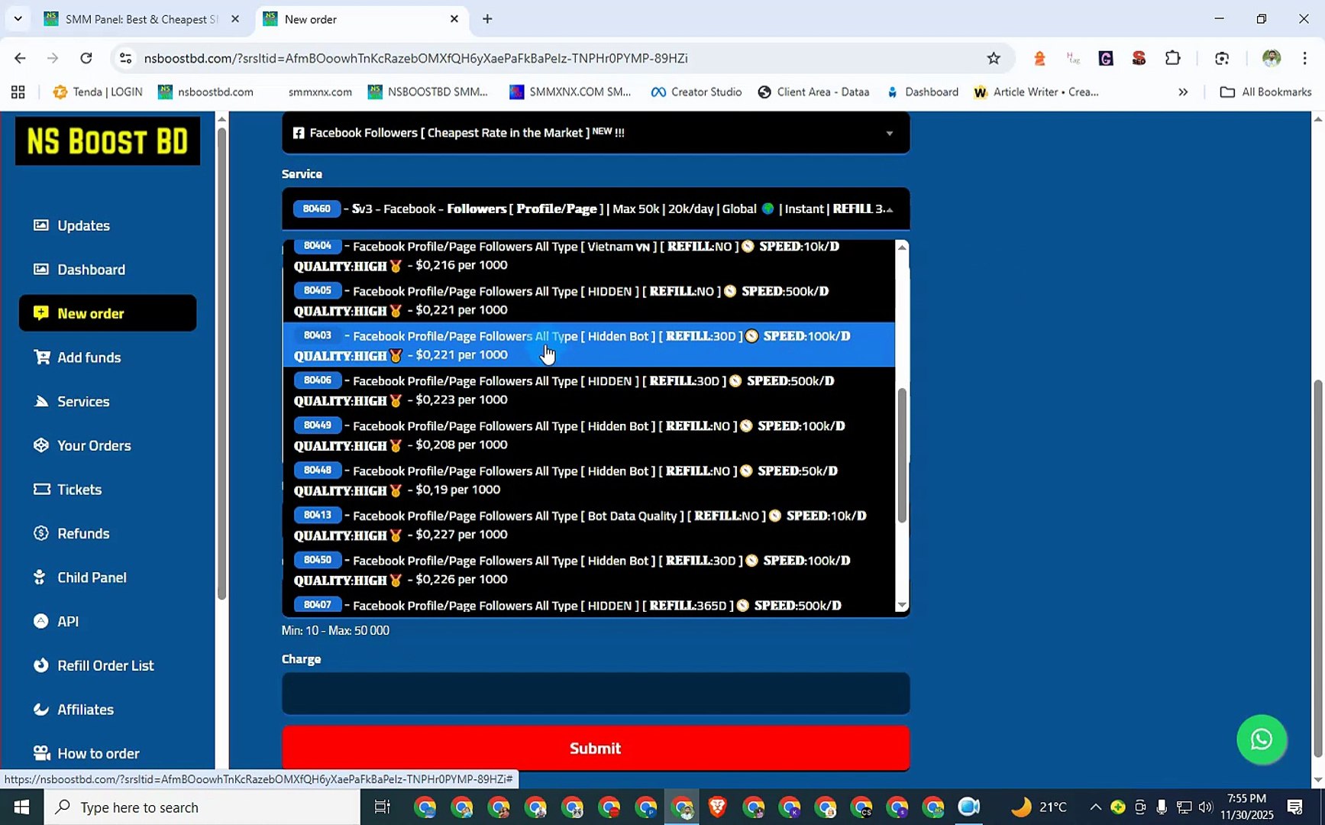The image size is (1325, 825).
Task: Open Chrome profile avatar
Action: coord(1272,58)
